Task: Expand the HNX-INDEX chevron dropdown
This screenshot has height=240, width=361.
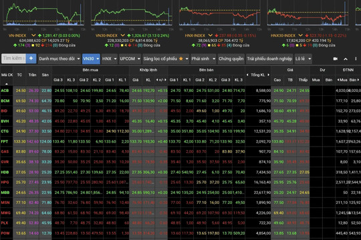Action: click(210, 35)
